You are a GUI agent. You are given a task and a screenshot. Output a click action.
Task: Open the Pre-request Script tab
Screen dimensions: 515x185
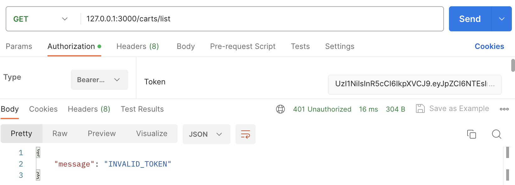tap(243, 46)
